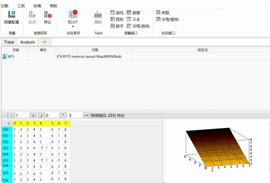Focus the multiplier field containing 5

tap(75, 115)
